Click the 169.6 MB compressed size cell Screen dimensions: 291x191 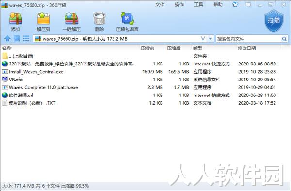178,72
